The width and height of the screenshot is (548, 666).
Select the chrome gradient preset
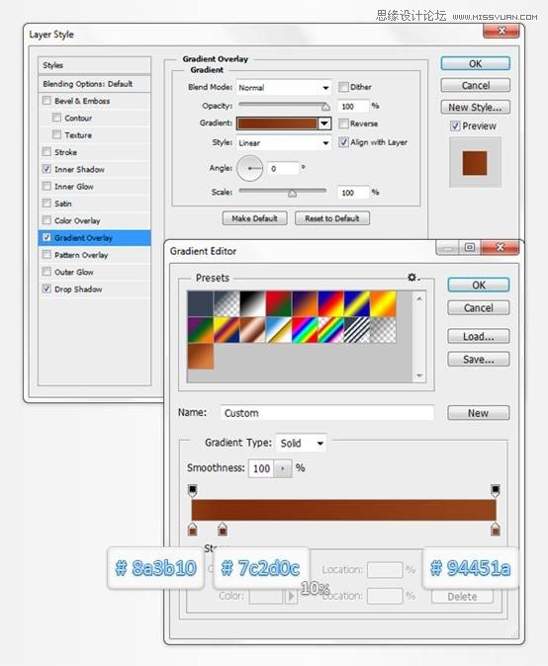click(279, 330)
